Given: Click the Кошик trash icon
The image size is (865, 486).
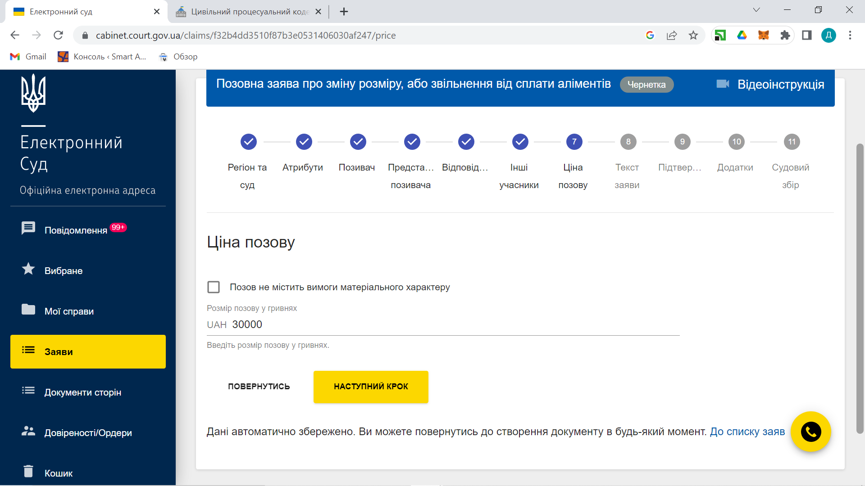Looking at the screenshot, I should [x=28, y=471].
